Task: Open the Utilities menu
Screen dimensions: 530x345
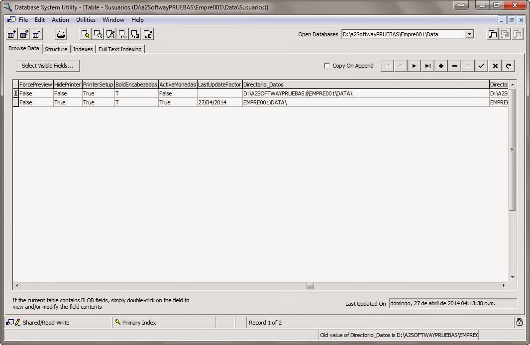Action: pos(86,20)
